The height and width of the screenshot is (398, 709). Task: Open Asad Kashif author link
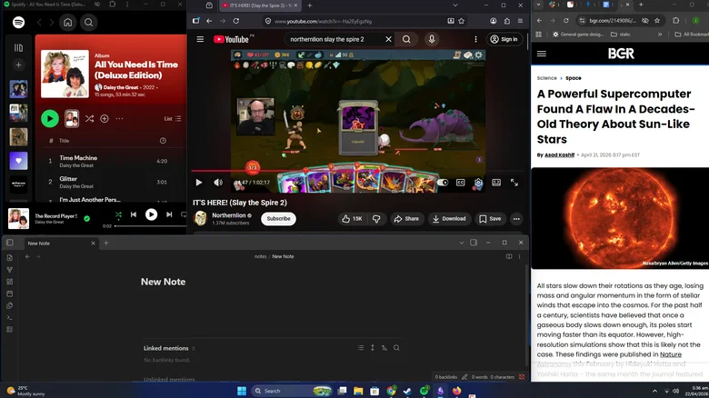(559, 154)
